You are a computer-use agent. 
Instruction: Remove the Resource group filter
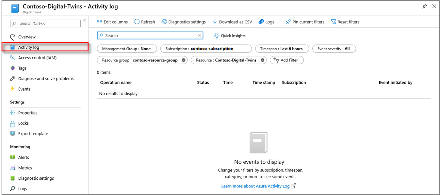[x=184, y=60]
